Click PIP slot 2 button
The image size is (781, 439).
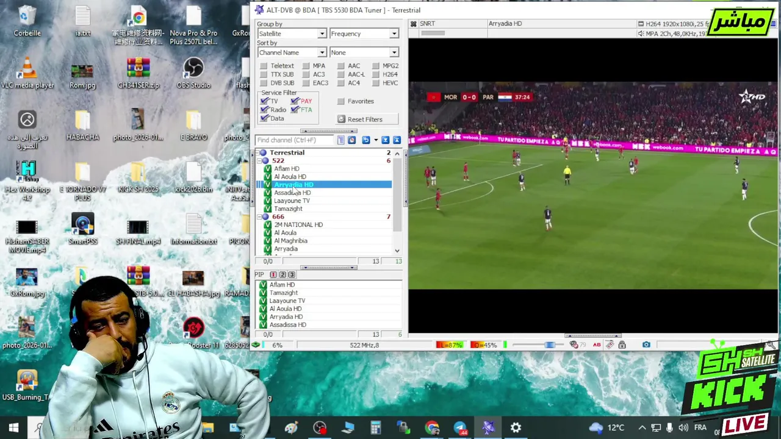point(283,275)
